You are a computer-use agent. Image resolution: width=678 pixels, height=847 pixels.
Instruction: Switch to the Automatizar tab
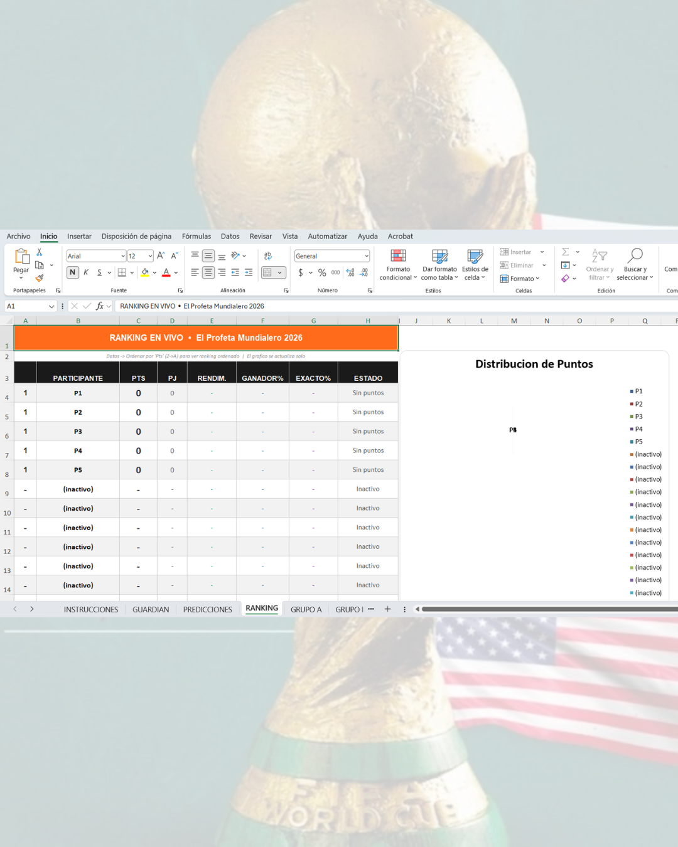pyautogui.click(x=327, y=237)
